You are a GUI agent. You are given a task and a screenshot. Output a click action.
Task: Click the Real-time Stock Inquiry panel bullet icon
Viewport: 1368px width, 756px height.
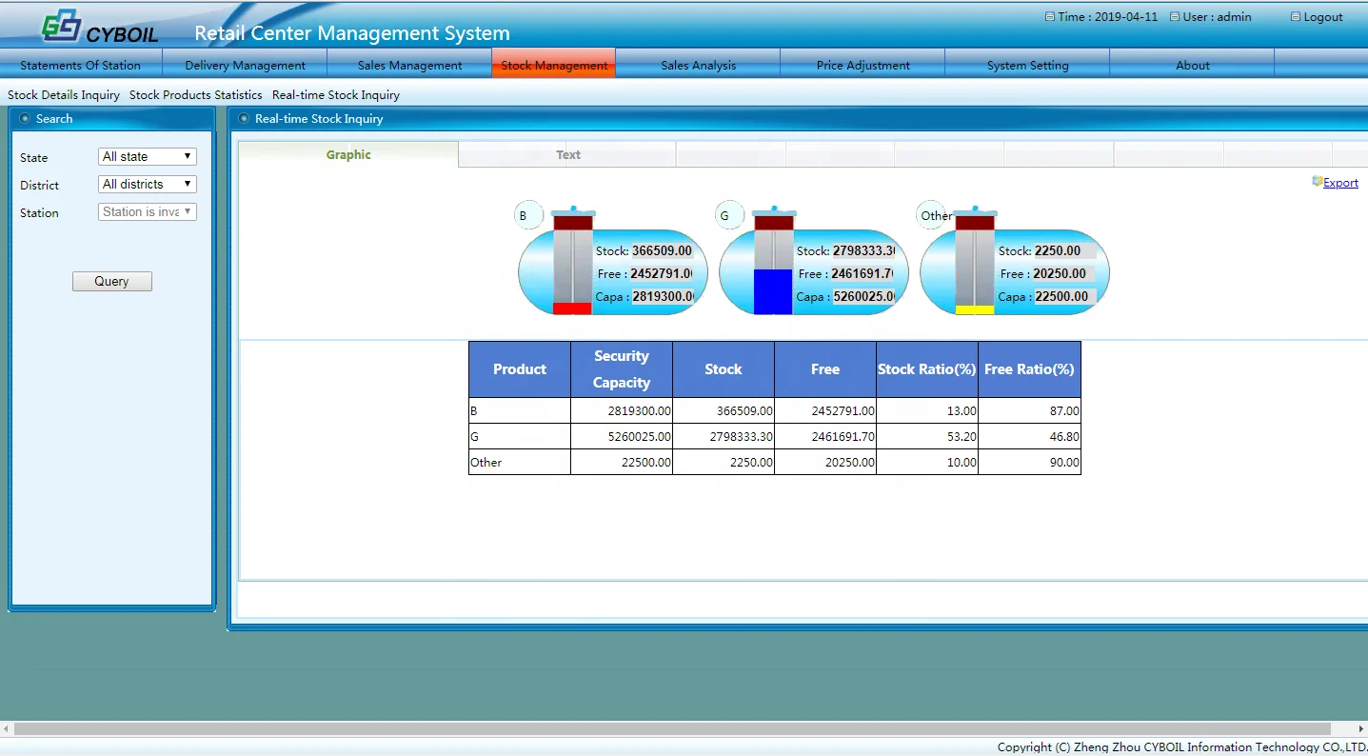point(244,119)
